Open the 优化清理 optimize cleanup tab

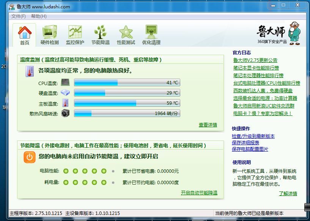[x=151, y=35]
